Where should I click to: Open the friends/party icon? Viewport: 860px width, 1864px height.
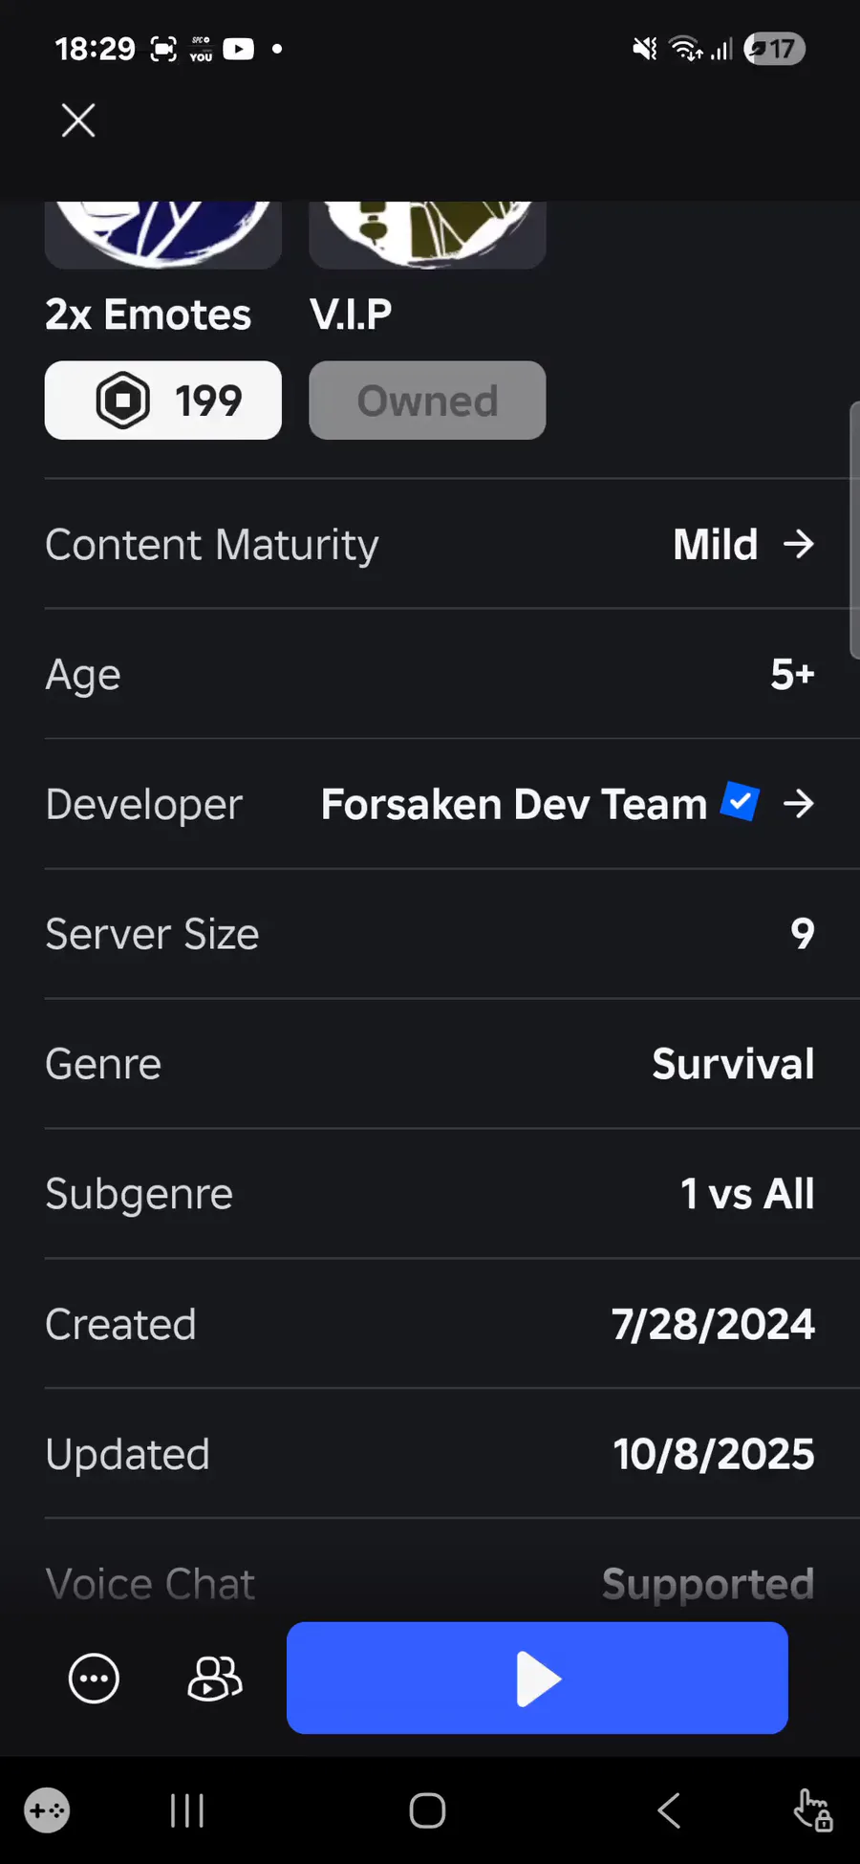click(x=215, y=1678)
